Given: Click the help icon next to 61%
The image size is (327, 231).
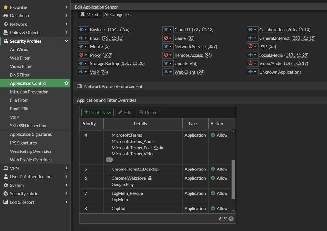Looking at the screenshot, I should point(231,219).
